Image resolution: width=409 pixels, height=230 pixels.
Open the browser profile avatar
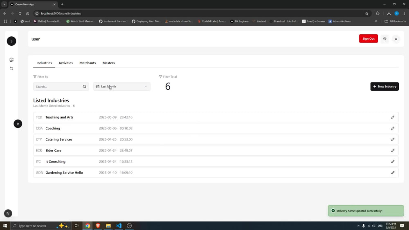point(396,13)
